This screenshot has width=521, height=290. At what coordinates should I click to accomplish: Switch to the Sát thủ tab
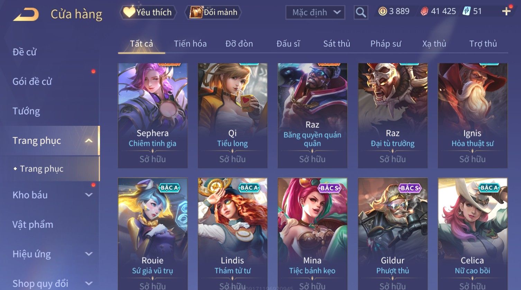[337, 44]
